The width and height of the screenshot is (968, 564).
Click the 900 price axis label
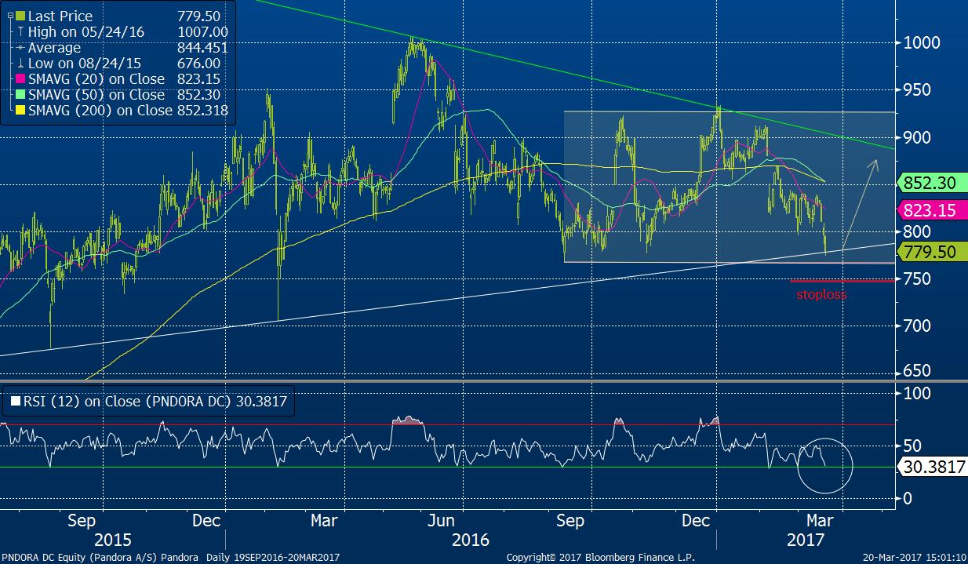point(917,137)
